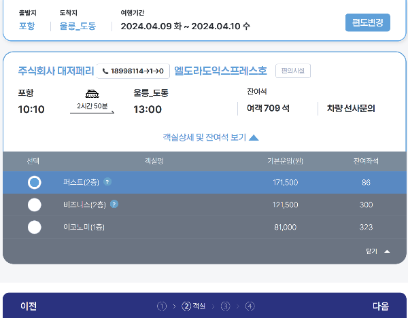This screenshot has width=408, height=318.
Task: Click remaining seats value 323
Action: (x=366, y=227)
